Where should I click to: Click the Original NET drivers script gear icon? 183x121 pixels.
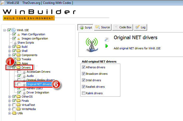click(x=24, y=84)
